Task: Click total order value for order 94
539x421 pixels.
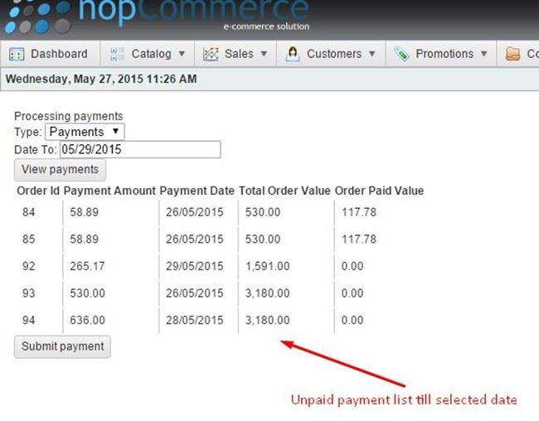Action: coord(268,320)
